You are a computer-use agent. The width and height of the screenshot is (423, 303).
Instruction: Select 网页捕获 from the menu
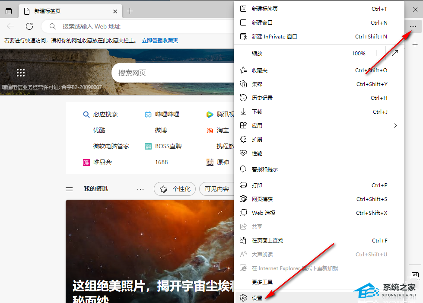(x=319, y=199)
